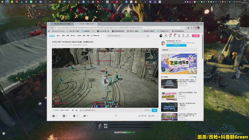Open the 漫画 nav item
249x140 pixels.
click(x=84, y=36)
